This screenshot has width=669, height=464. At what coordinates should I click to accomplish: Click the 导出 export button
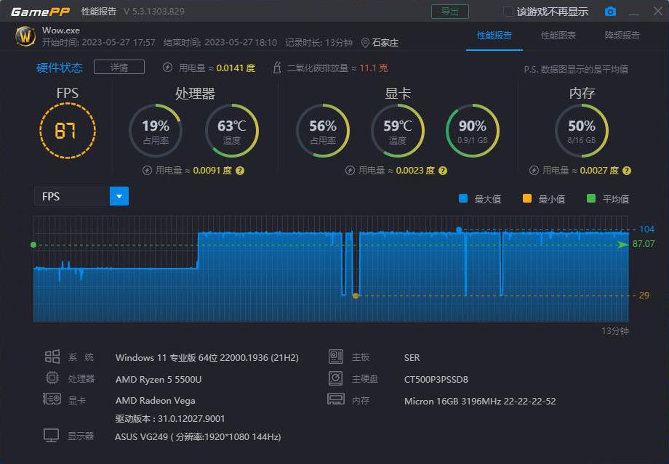point(450,12)
